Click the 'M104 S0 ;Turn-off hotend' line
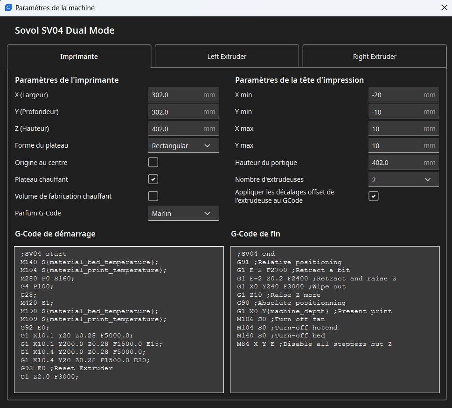 (x=287, y=328)
